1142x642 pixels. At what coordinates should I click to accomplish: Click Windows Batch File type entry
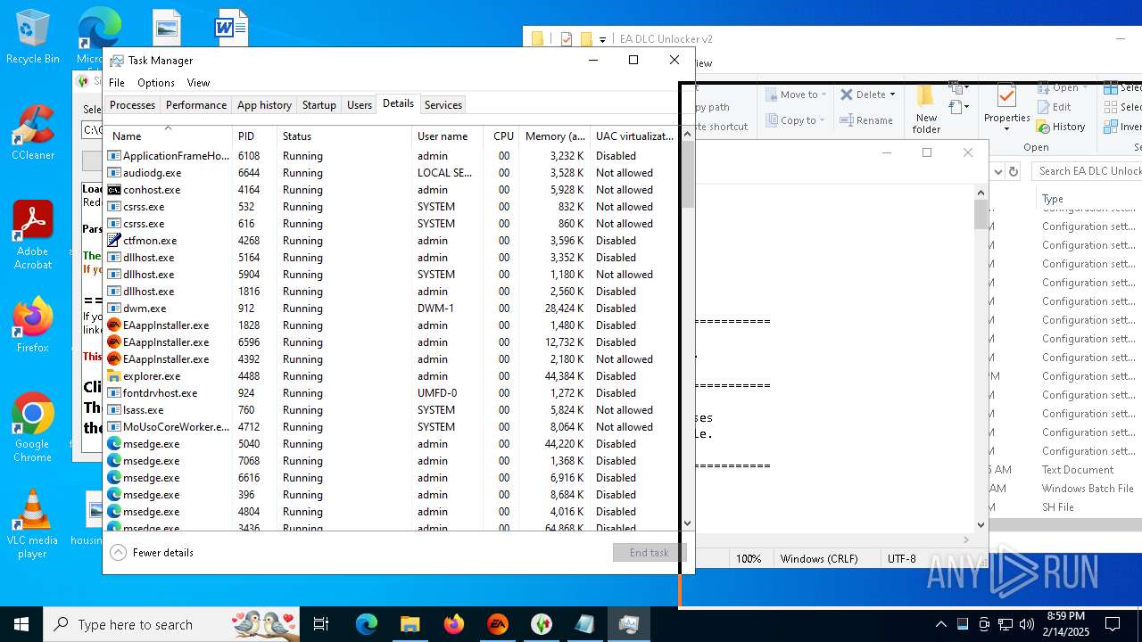click(x=1088, y=489)
